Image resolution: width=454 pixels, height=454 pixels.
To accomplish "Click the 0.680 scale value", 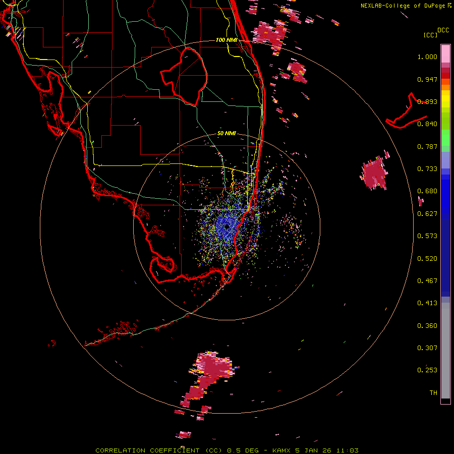I will tap(427, 191).
